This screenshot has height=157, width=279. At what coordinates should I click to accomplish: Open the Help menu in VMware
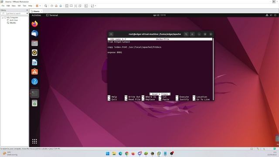[30, 6]
